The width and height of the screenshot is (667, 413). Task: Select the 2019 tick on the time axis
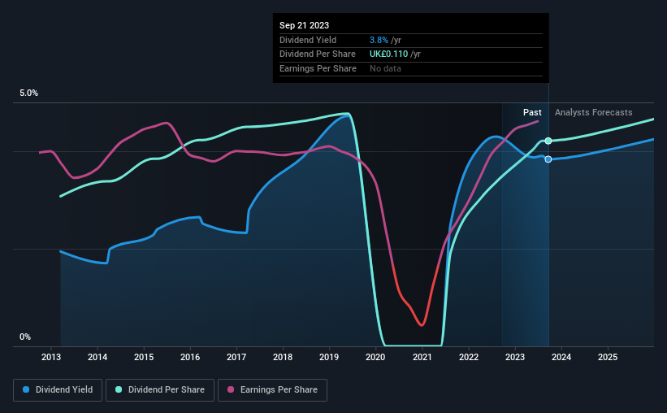[x=329, y=357]
